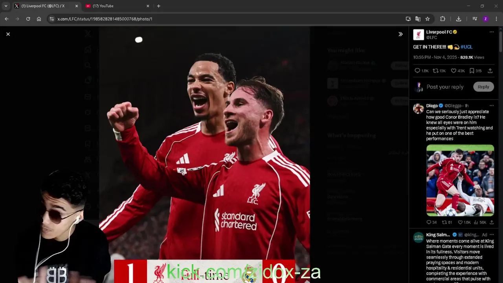Go forward in browser
The width and height of the screenshot is (503, 283).
[17, 19]
